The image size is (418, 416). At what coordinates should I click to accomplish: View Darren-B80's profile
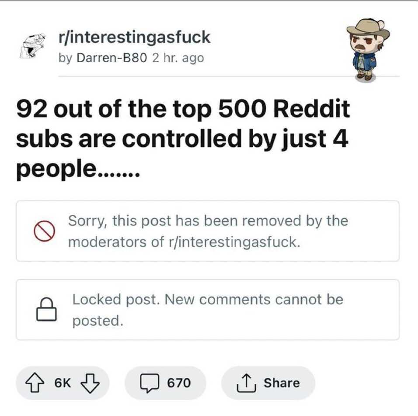click(111, 58)
